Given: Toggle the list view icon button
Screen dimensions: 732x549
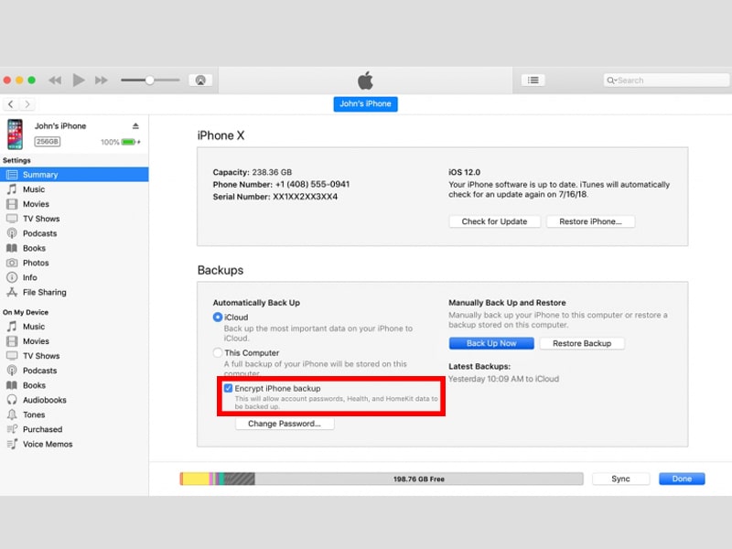Looking at the screenshot, I should (533, 81).
